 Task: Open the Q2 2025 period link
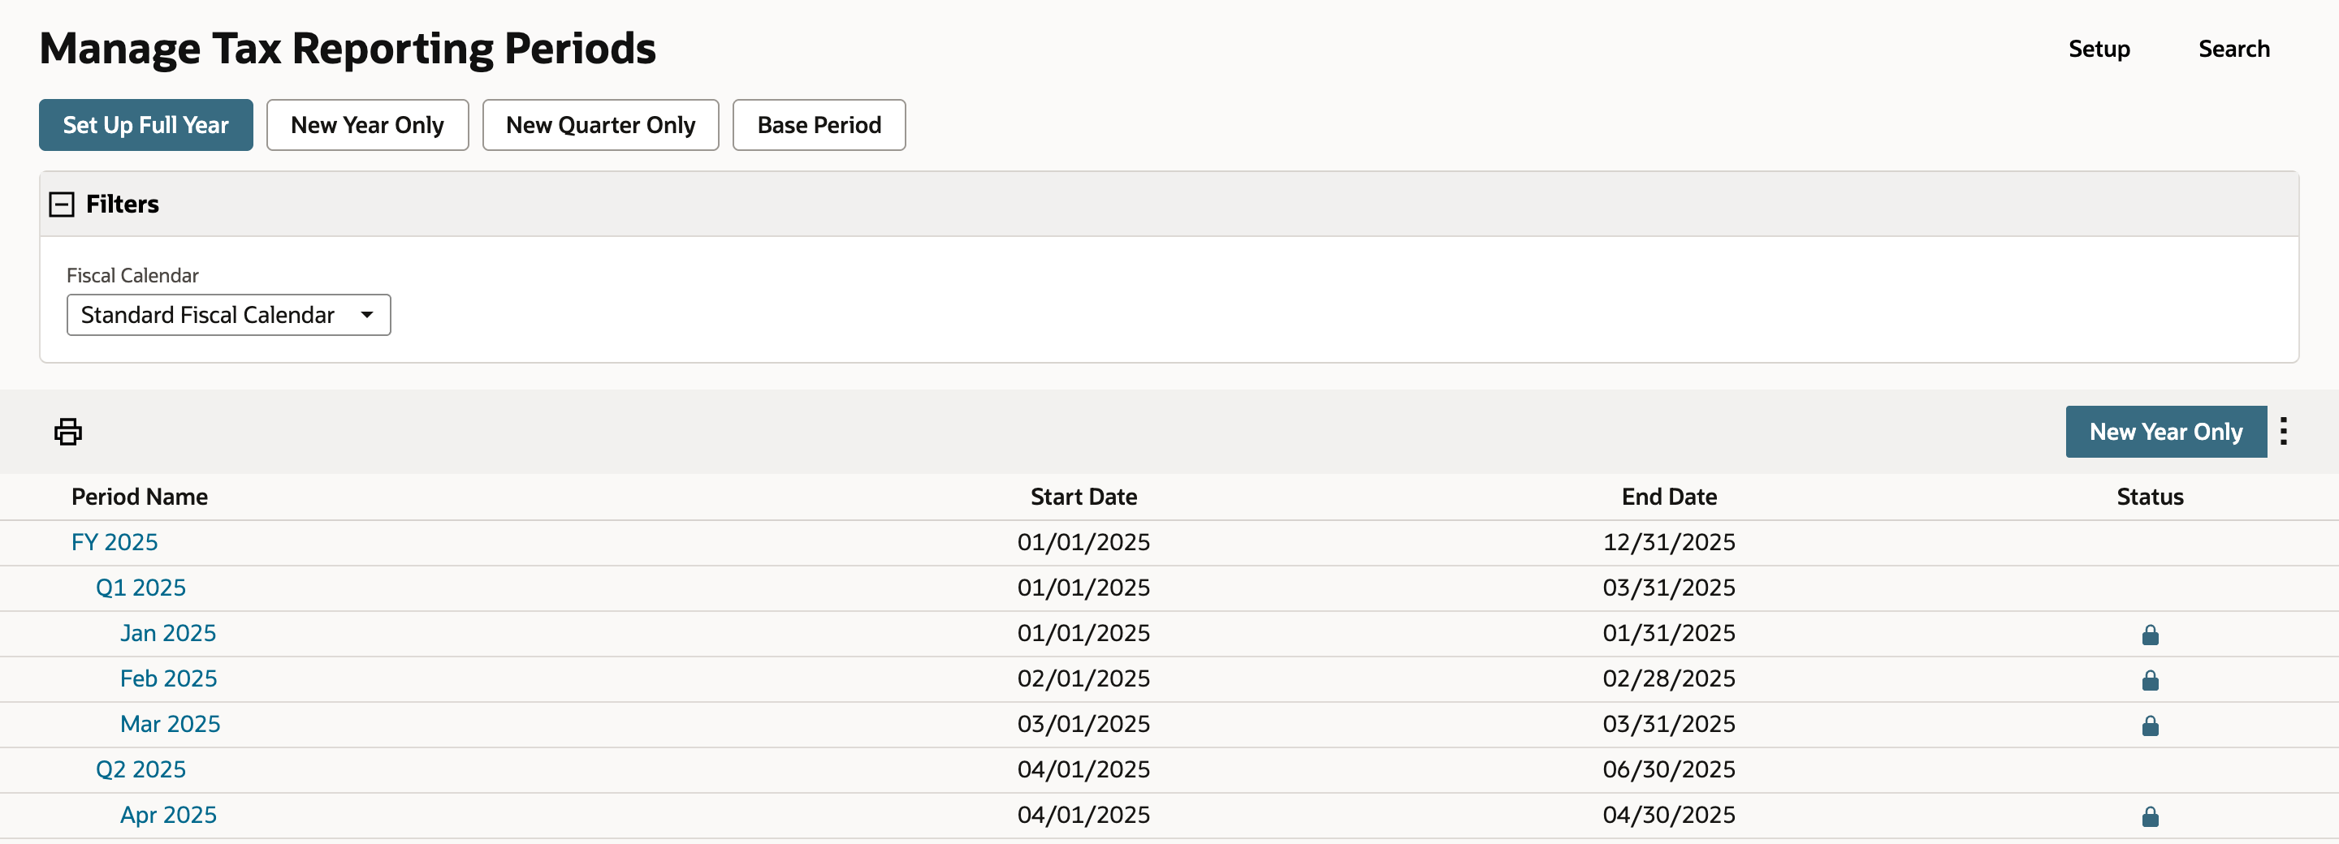pyautogui.click(x=141, y=769)
